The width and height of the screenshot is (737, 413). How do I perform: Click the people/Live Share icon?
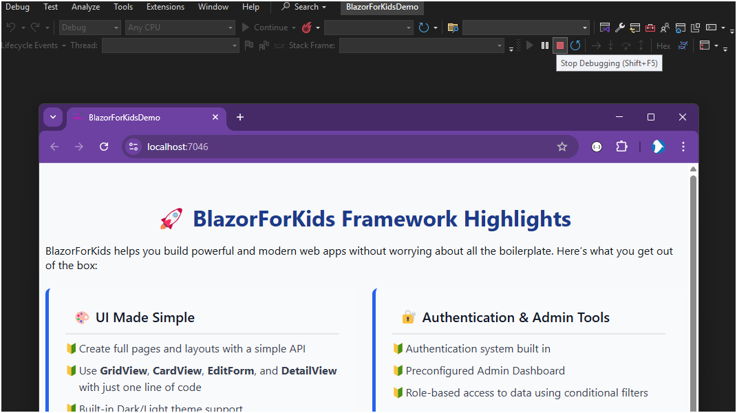tap(665, 28)
